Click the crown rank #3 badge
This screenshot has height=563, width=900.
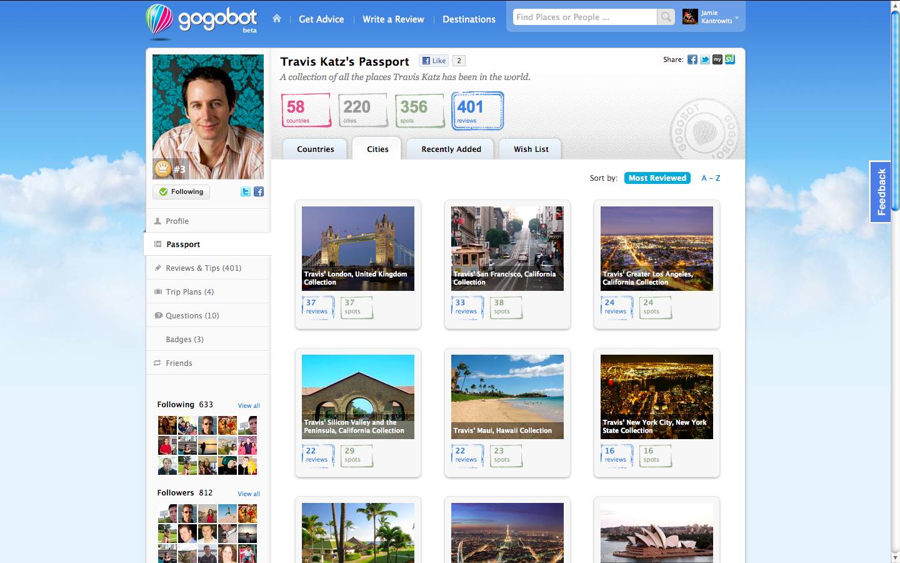[x=170, y=168]
